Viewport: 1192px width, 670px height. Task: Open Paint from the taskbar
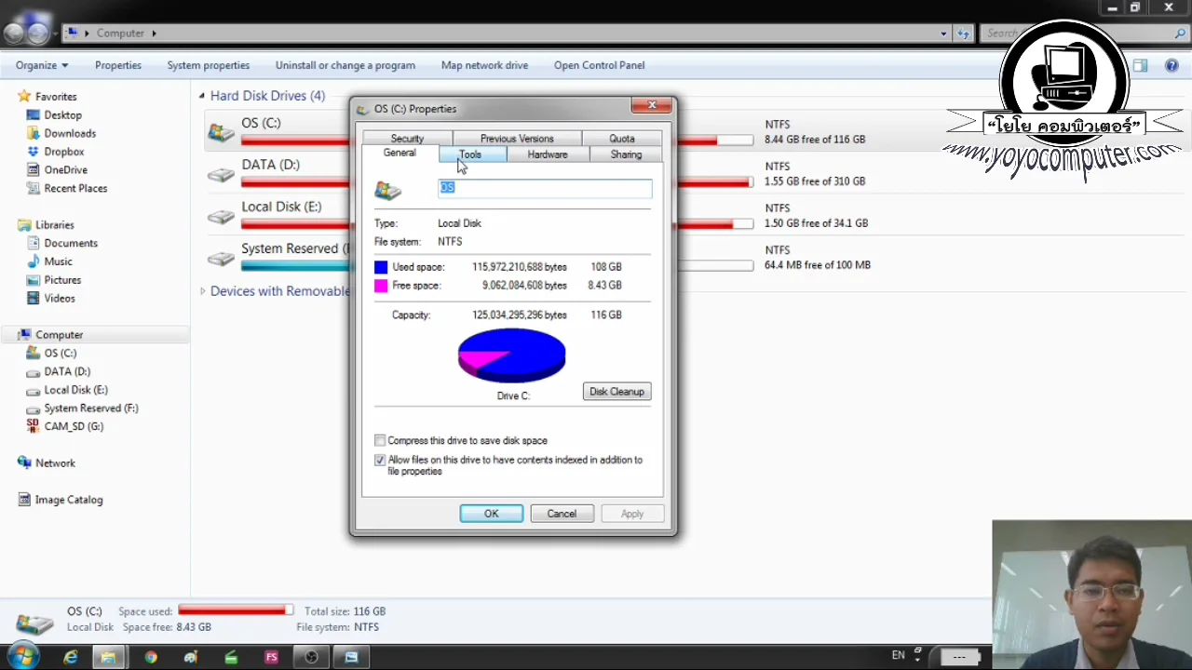(190, 658)
